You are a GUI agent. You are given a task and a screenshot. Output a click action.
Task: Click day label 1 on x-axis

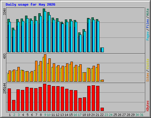point(10,115)
